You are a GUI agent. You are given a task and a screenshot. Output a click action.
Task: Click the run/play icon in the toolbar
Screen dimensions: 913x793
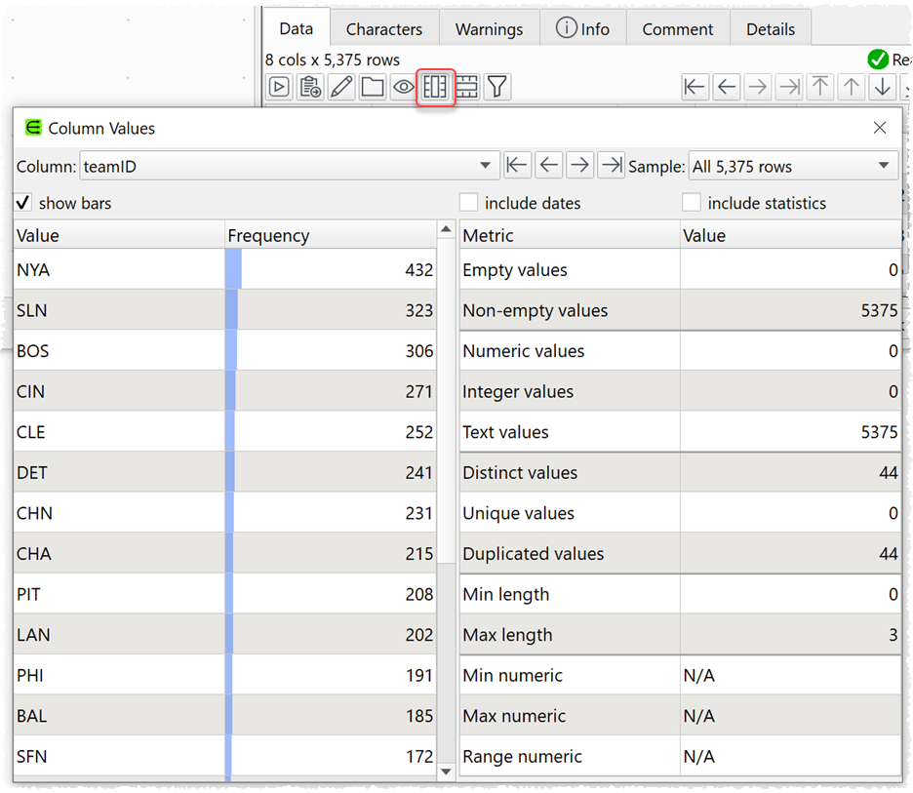(x=279, y=88)
